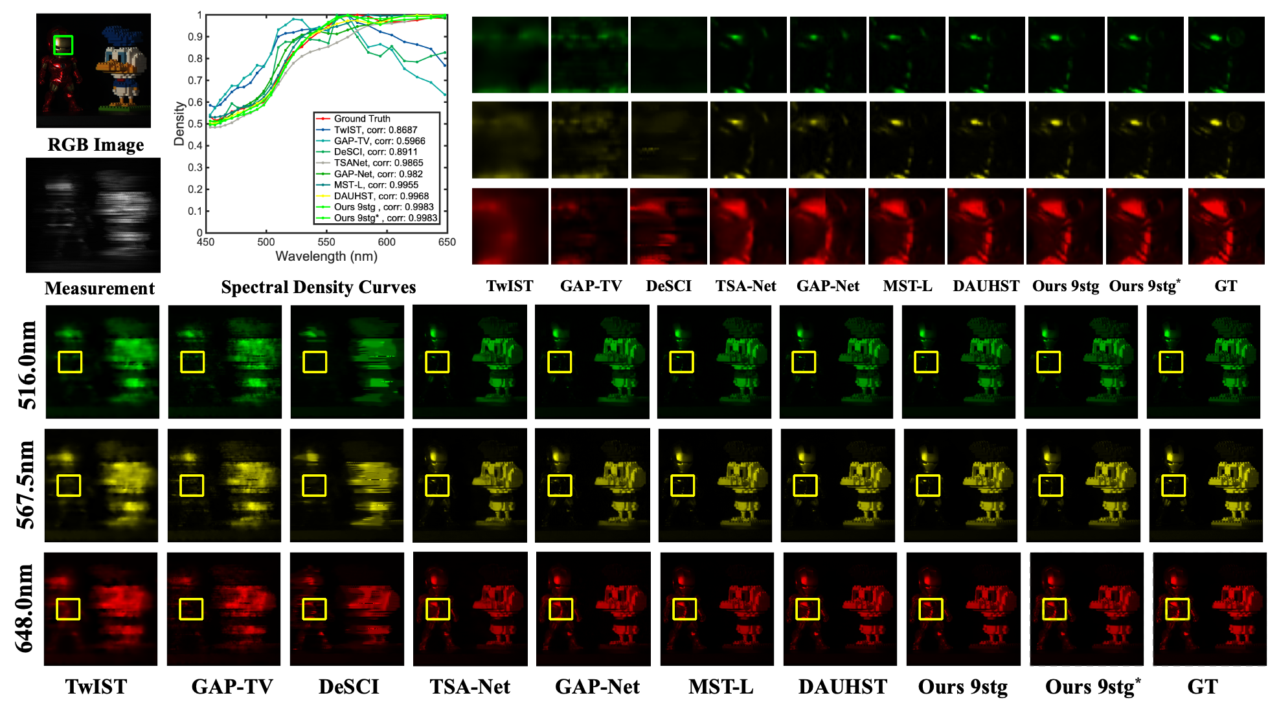This screenshot has width=1268, height=713.
Task: Click the TwIST corr: 0.8687 legend entry
Action: (375, 129)
